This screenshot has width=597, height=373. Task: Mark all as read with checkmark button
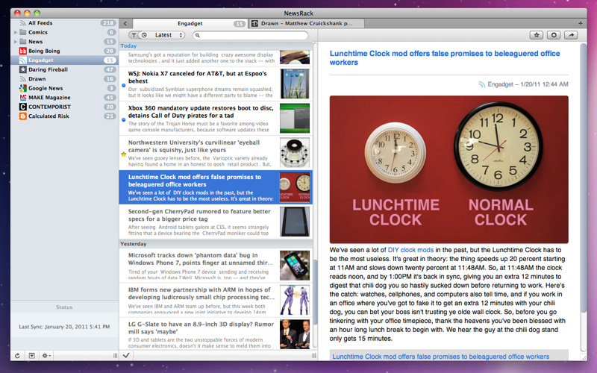126,356
